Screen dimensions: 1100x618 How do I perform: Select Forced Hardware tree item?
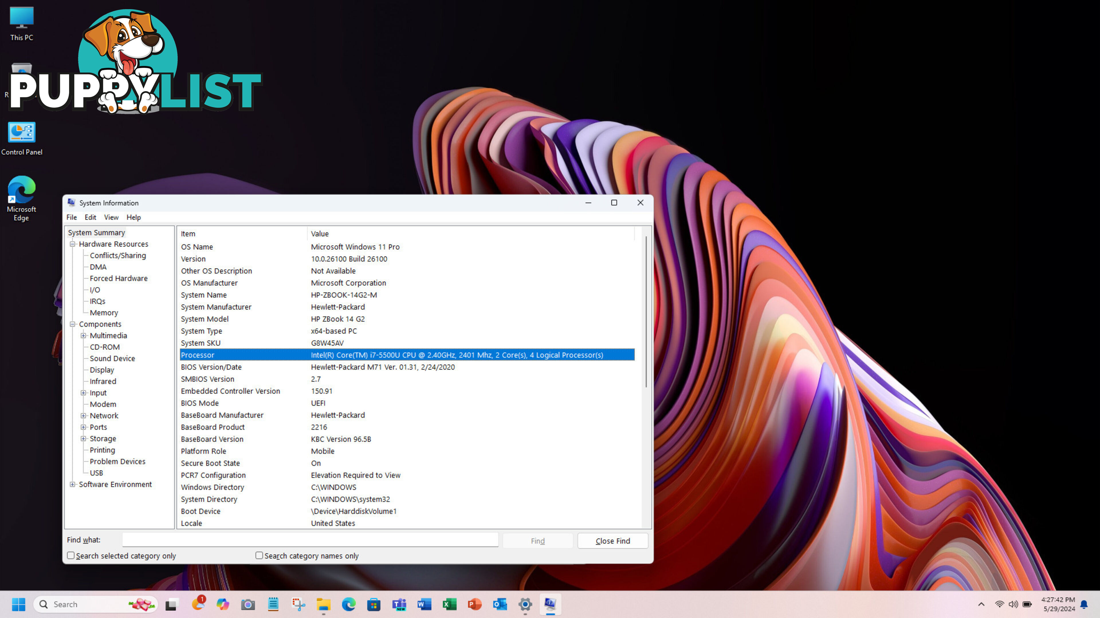pos(119,278)
